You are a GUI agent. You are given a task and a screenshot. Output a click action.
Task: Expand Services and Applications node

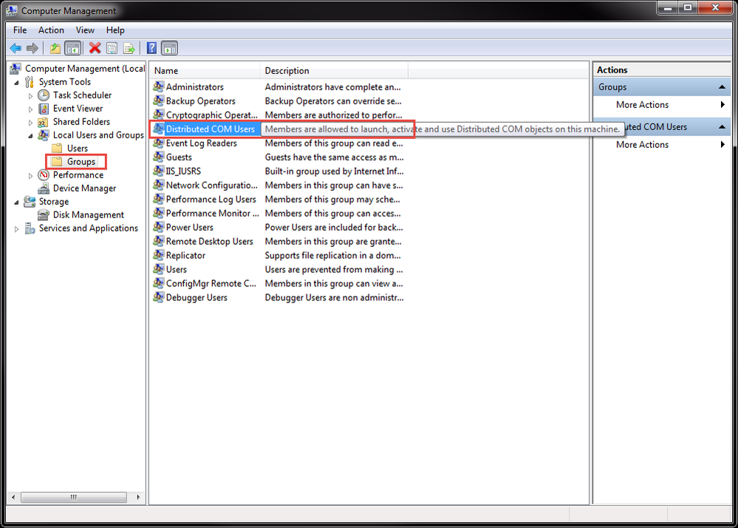point(16,228)
